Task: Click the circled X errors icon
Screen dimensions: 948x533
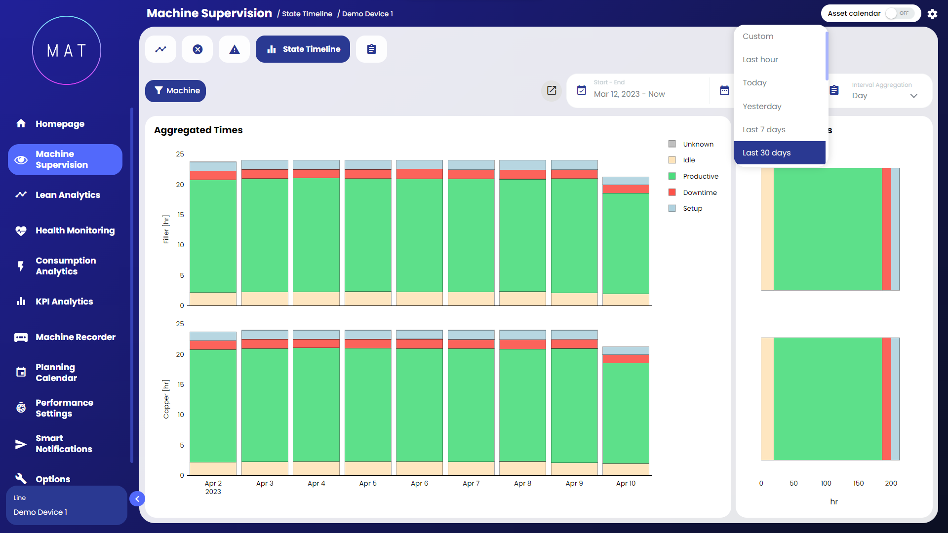Action: pyautogui.click(x=197, y=49)
